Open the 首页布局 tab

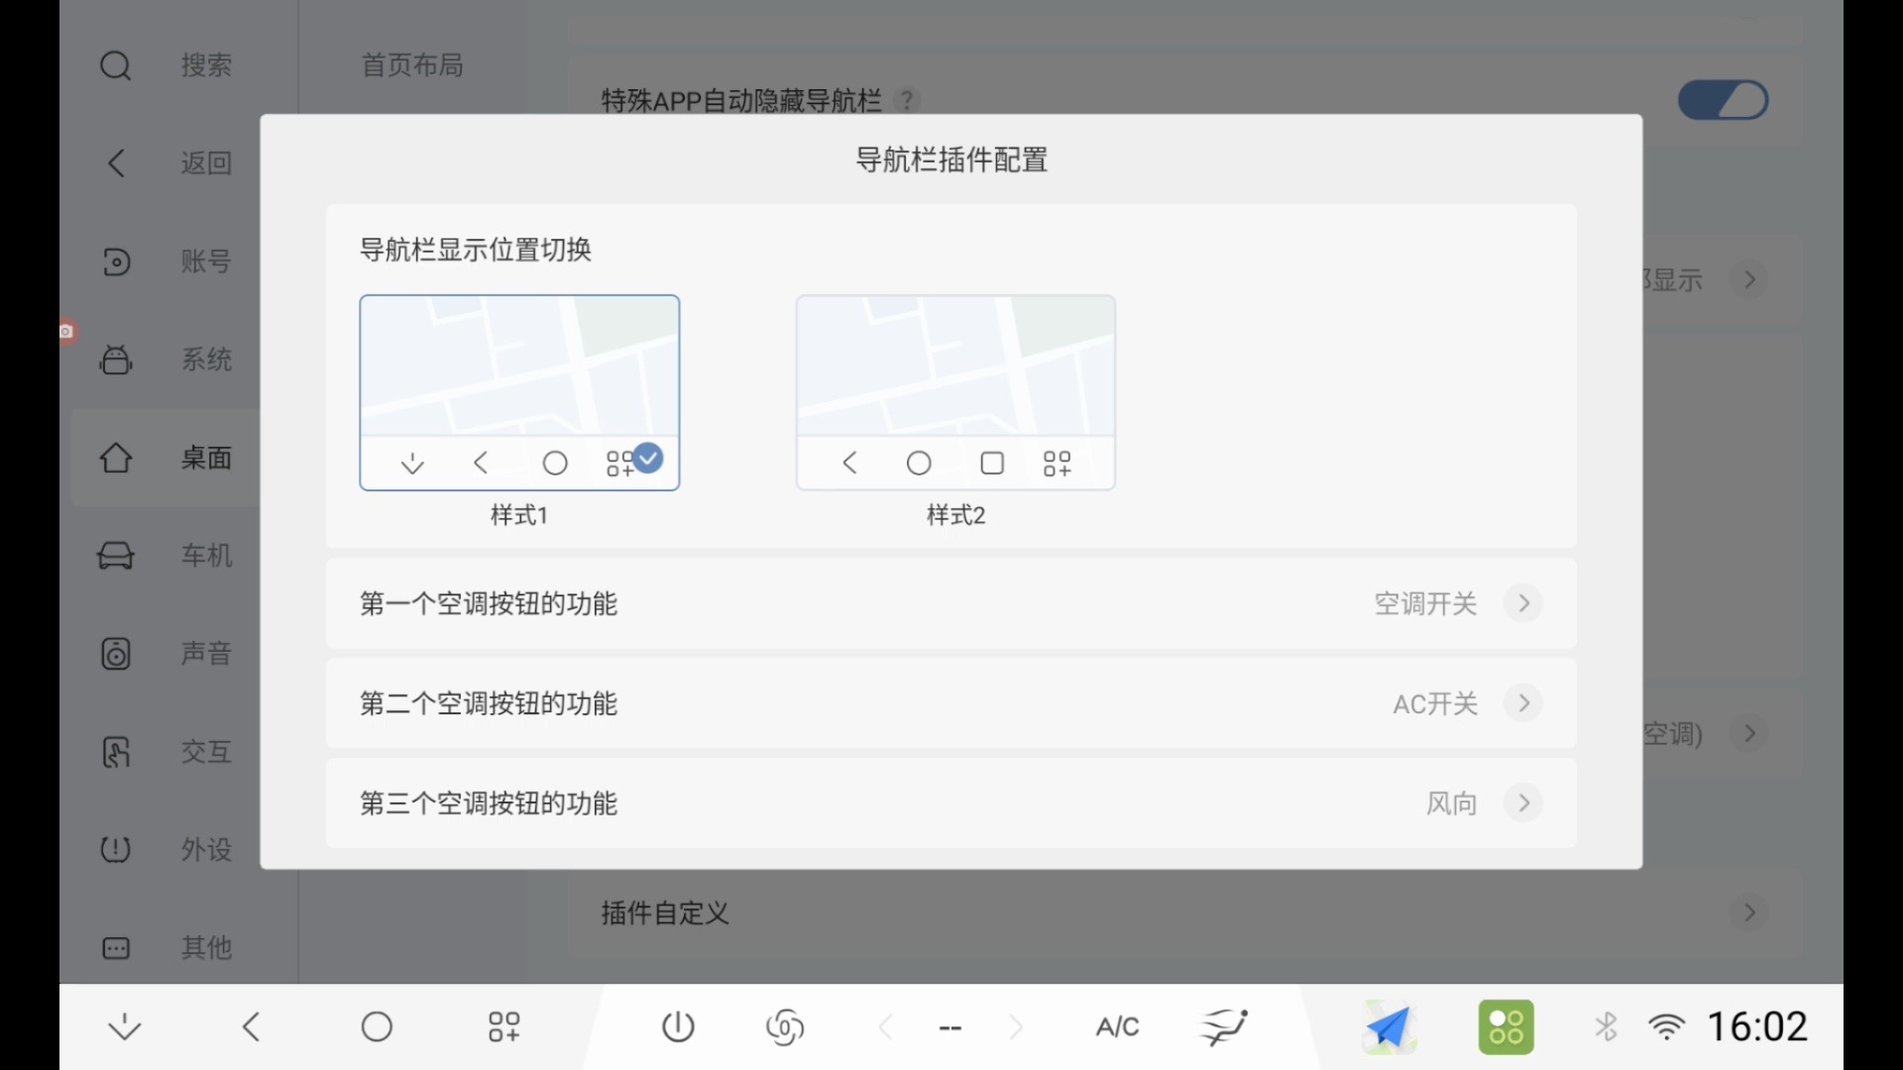click(412, 65)
